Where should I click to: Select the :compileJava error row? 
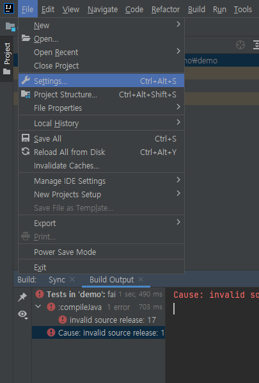[98, 307]
